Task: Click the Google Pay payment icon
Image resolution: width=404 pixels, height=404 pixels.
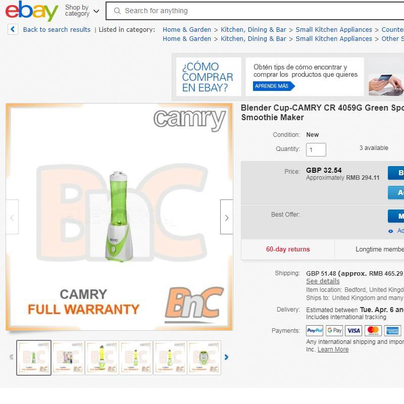Action: pos(334,331)
